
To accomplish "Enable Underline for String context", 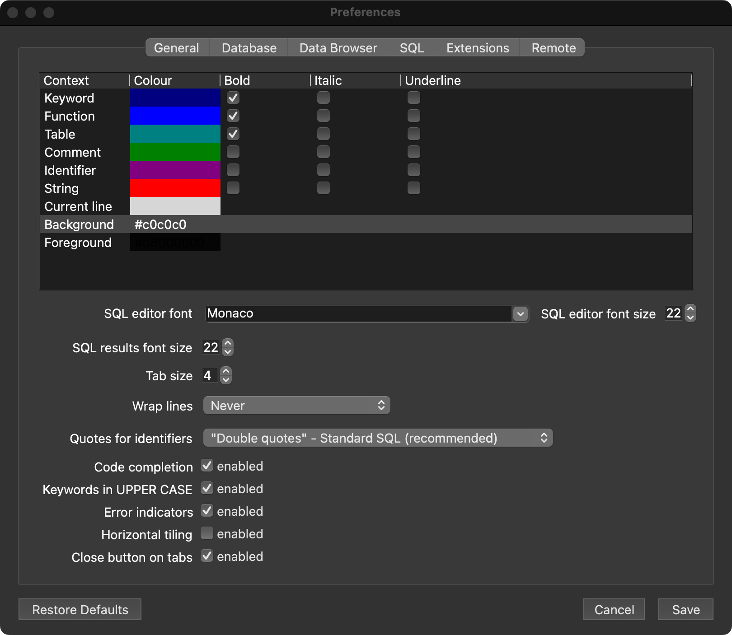I will point(413,188).
